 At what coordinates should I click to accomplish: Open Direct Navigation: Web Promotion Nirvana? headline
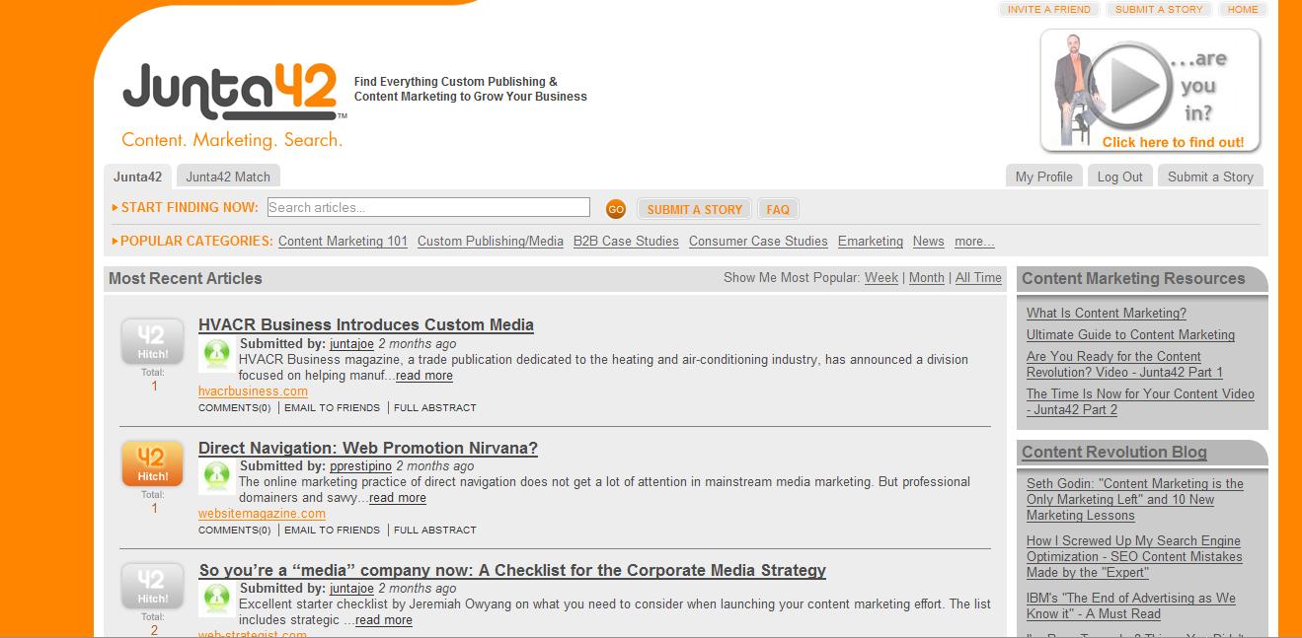point(368,448)
